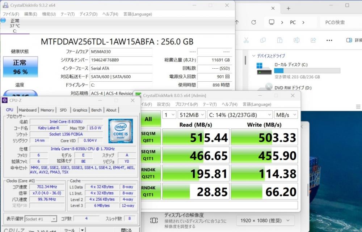Viewport: 362px width, 232px height.
Task: Open the Socket #1 selection dropdown in CPU-Z
Action: click(x=41, y=219)
